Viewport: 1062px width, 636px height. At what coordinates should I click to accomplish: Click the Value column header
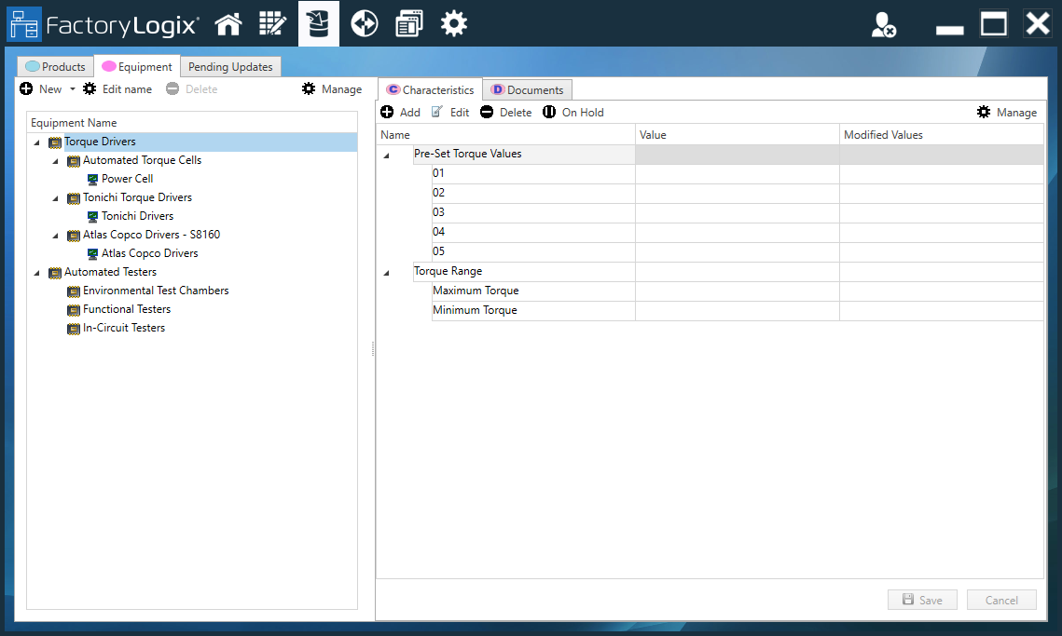click(738, 135)
